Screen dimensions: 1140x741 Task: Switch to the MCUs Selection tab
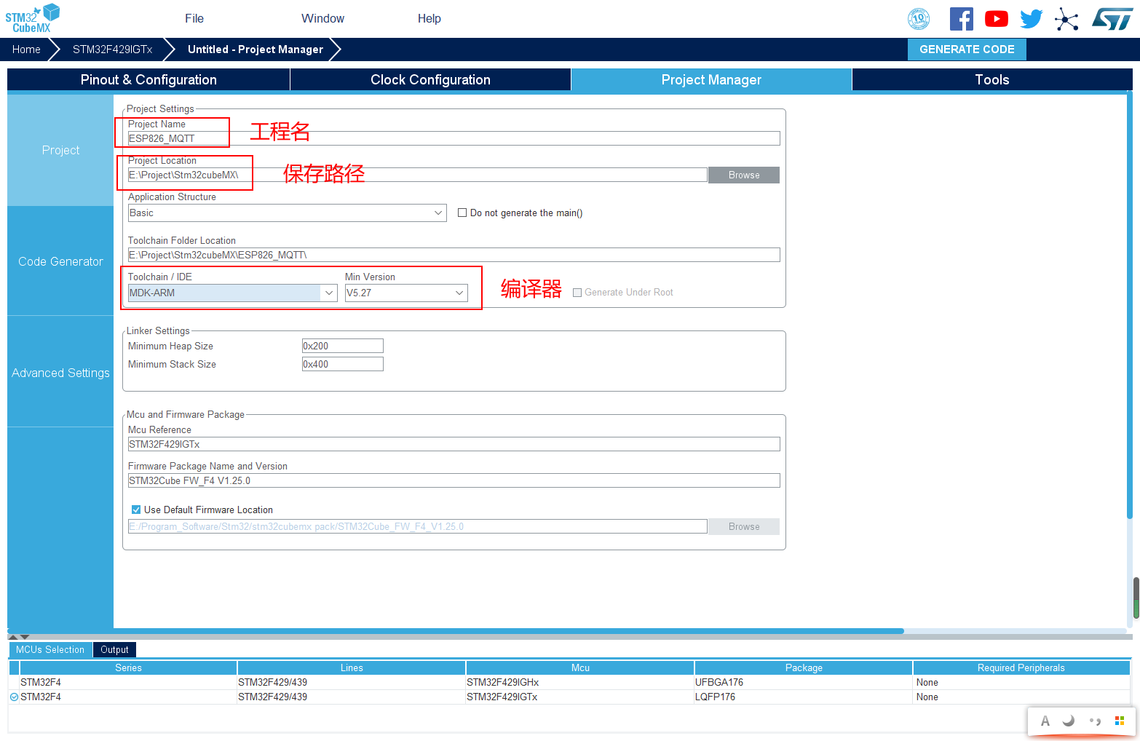coord(50,649)
